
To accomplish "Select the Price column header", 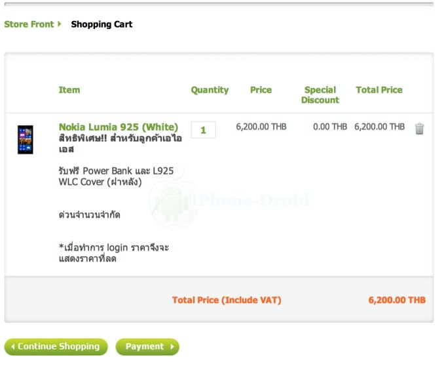I will pos(261,90).
